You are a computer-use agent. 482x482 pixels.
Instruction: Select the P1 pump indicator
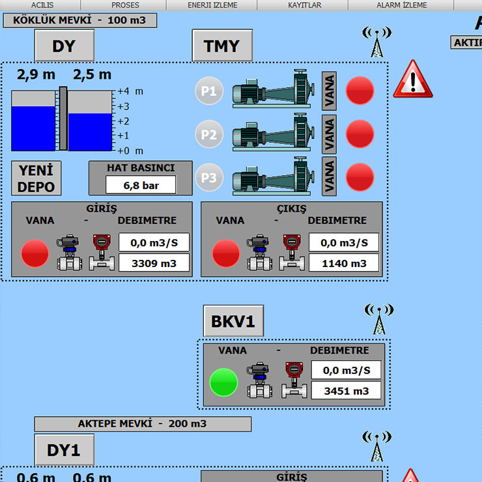click(x=209, y=91)
